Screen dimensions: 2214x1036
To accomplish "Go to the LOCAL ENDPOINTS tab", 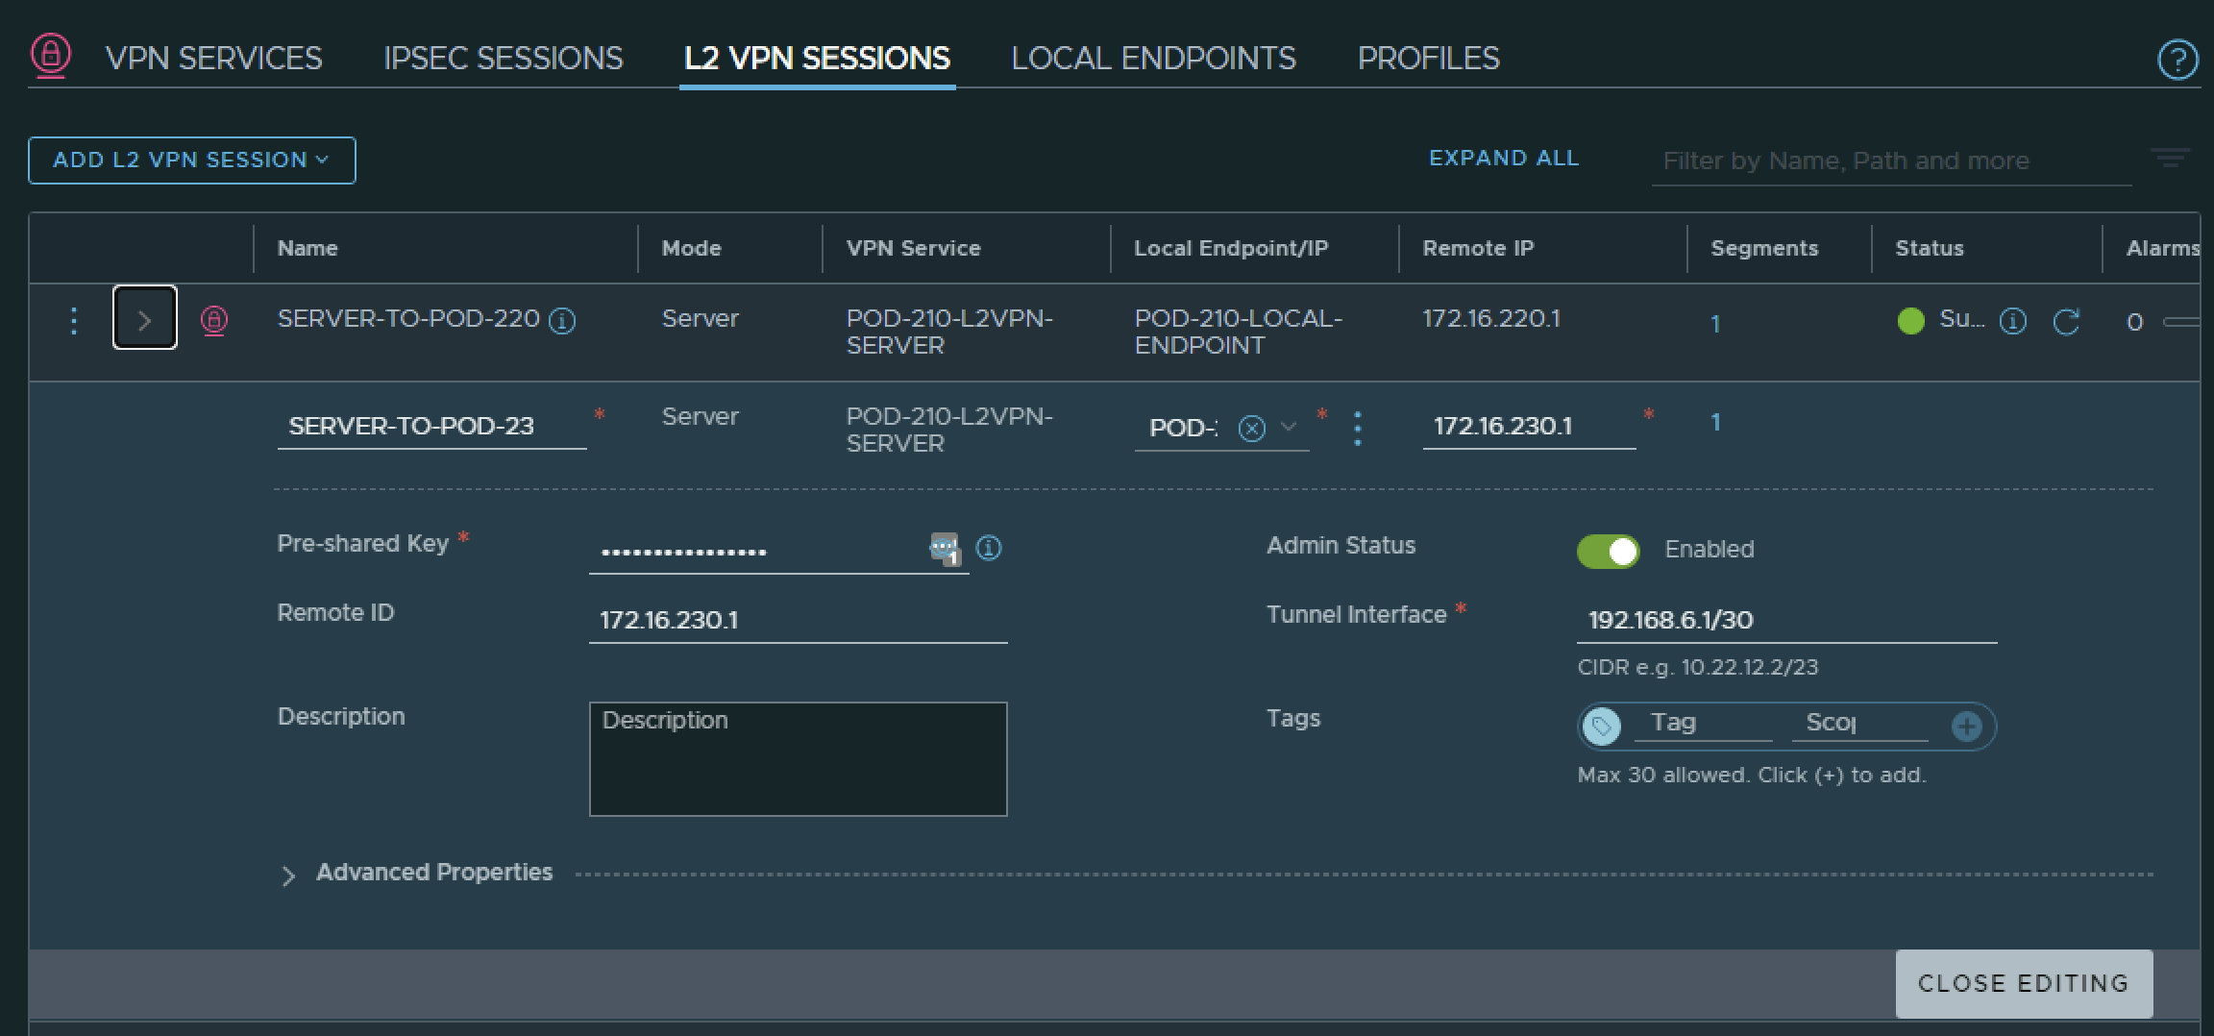I will click(1153, 59).
